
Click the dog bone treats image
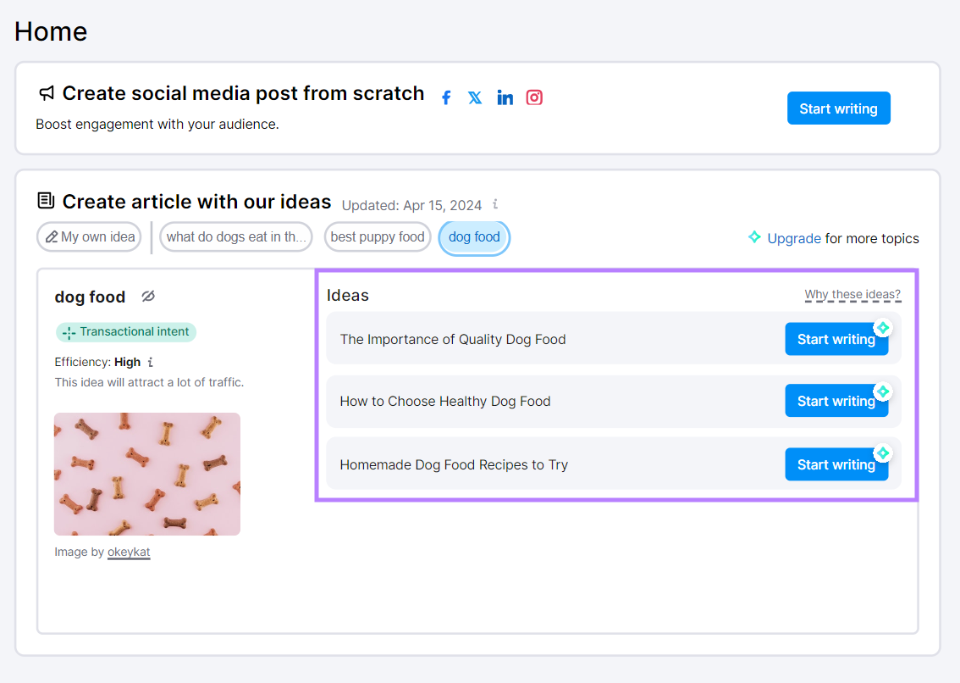[147, 474]
